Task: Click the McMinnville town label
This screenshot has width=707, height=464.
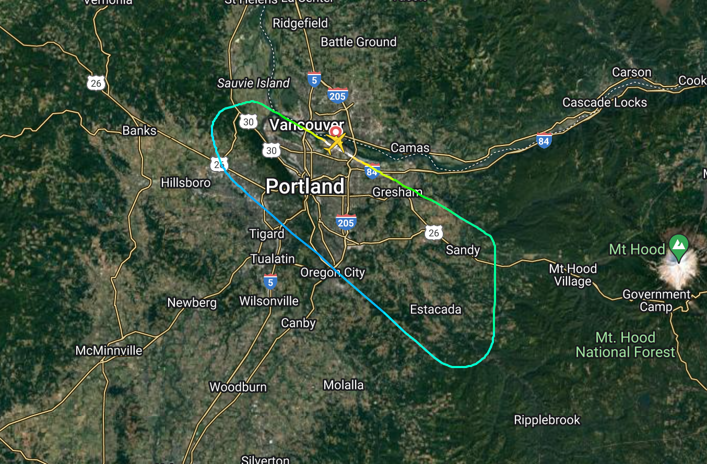Action: tap(109, 350)
